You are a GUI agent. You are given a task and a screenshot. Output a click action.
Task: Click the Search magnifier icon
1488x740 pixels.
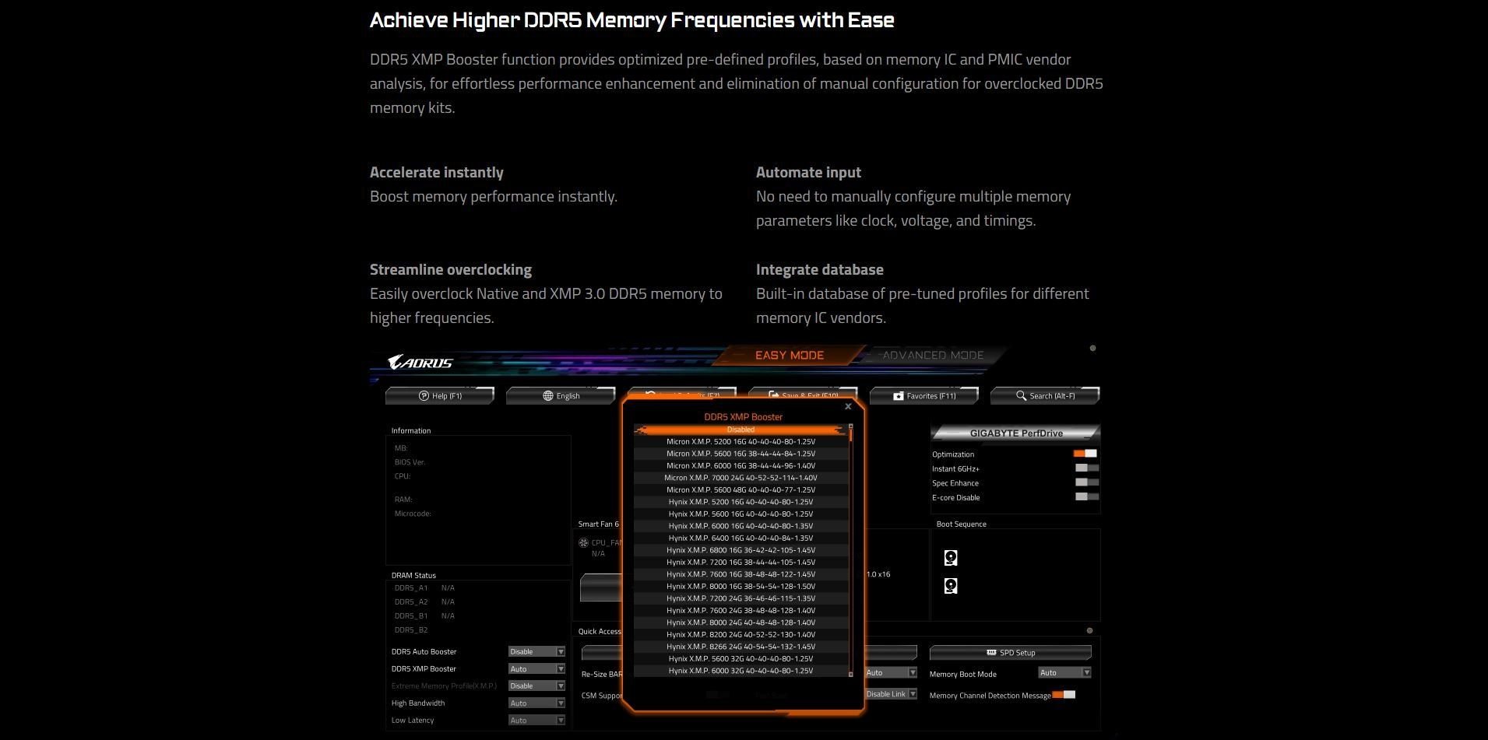[x=1021, y=396]
